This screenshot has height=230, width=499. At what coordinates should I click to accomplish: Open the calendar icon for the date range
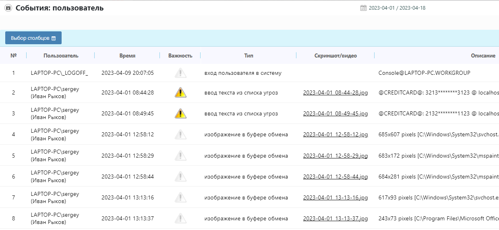363,8
